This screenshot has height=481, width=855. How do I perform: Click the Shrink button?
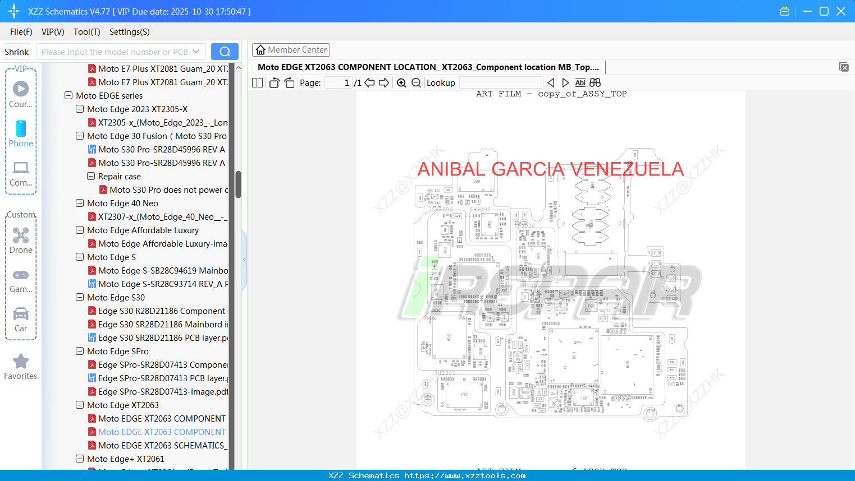pyautogui.click(x=16, y=52)
